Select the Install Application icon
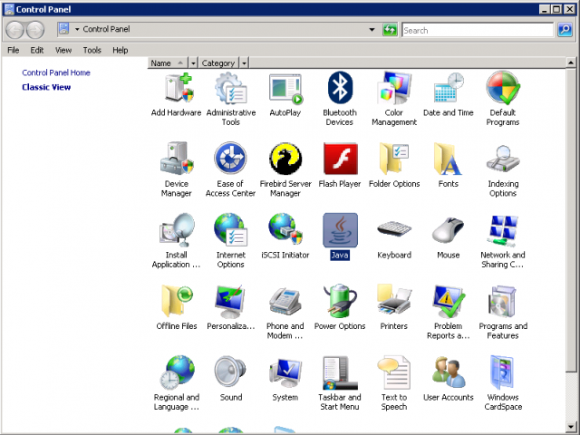Screen dimensions: 580x435 pos(176,241)
